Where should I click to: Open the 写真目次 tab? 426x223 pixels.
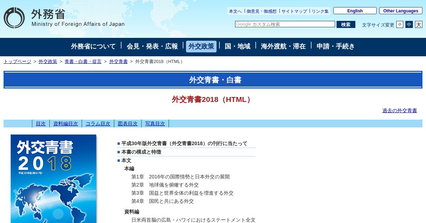click(155, 124)
